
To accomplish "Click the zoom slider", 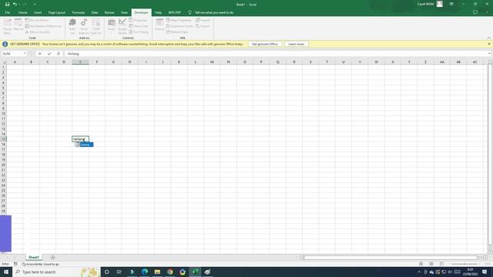I will coord(464,264).
